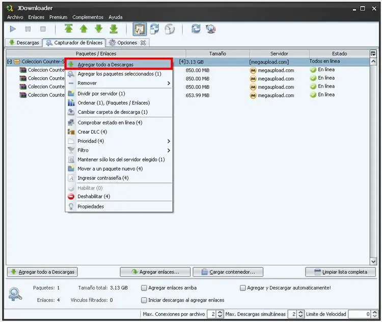The height and width of the screenshot is (322, 382).
Task: Open the Archivo menu
Action: (x=15, y=17)
